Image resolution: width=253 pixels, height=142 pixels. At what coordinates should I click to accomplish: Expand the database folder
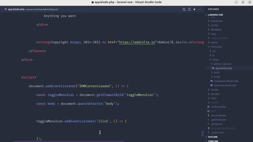[216, 30]
